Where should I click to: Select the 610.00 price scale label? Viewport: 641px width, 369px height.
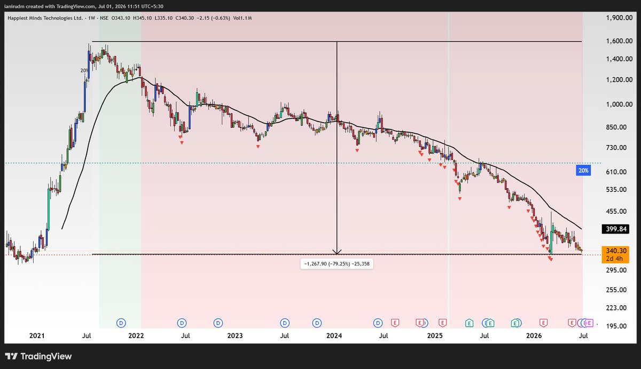click(x=616, y=172)
